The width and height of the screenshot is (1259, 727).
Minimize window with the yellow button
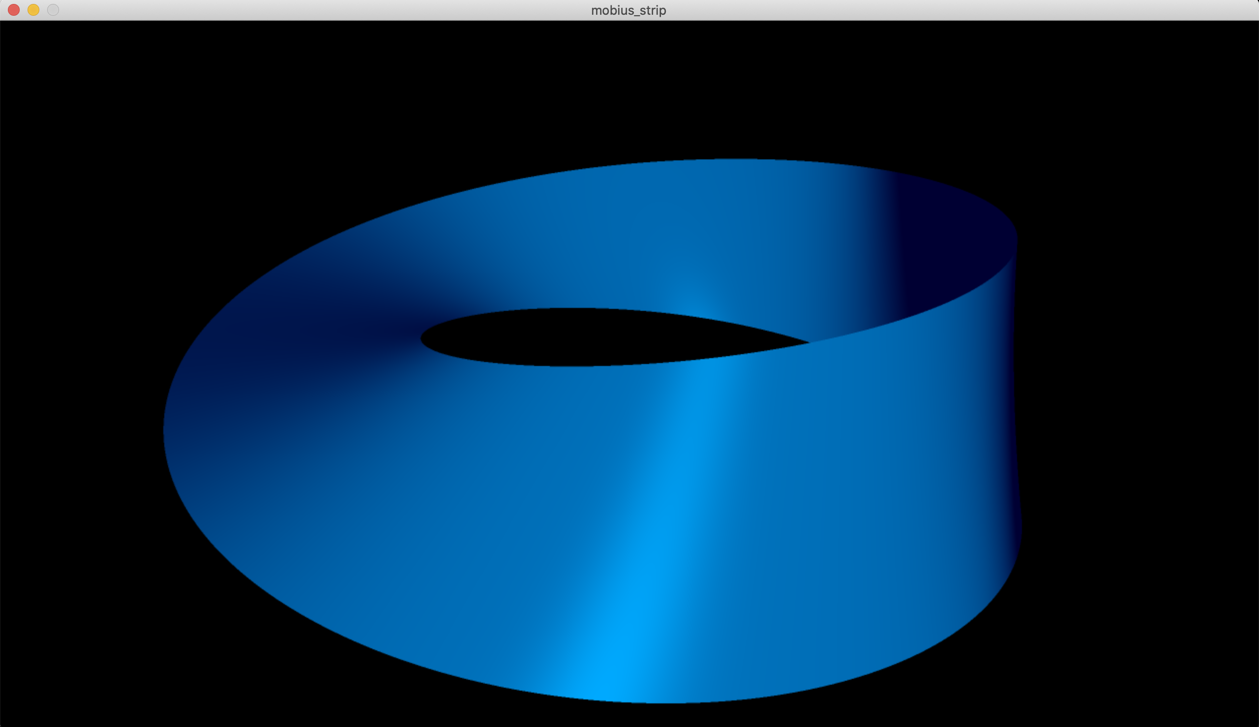coord(33,10)
